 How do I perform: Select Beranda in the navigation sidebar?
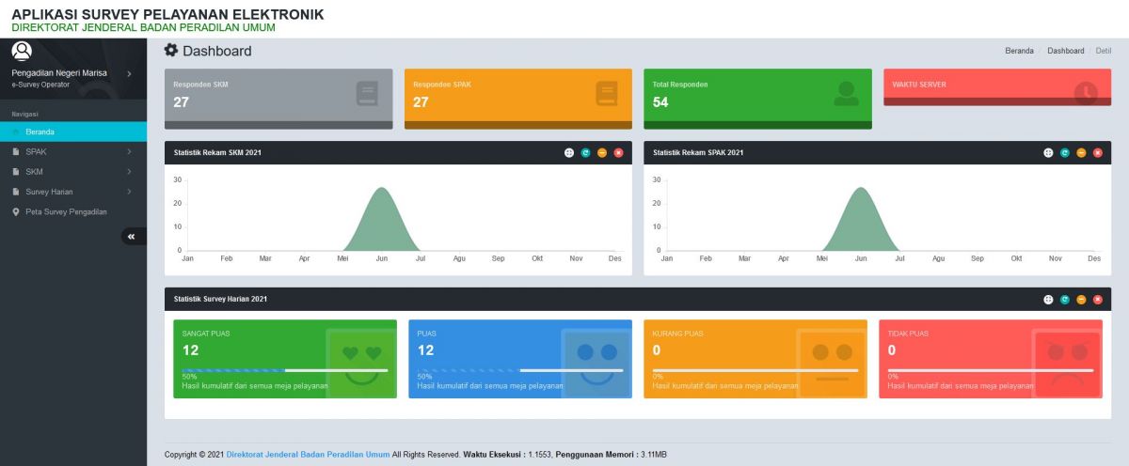40,132
